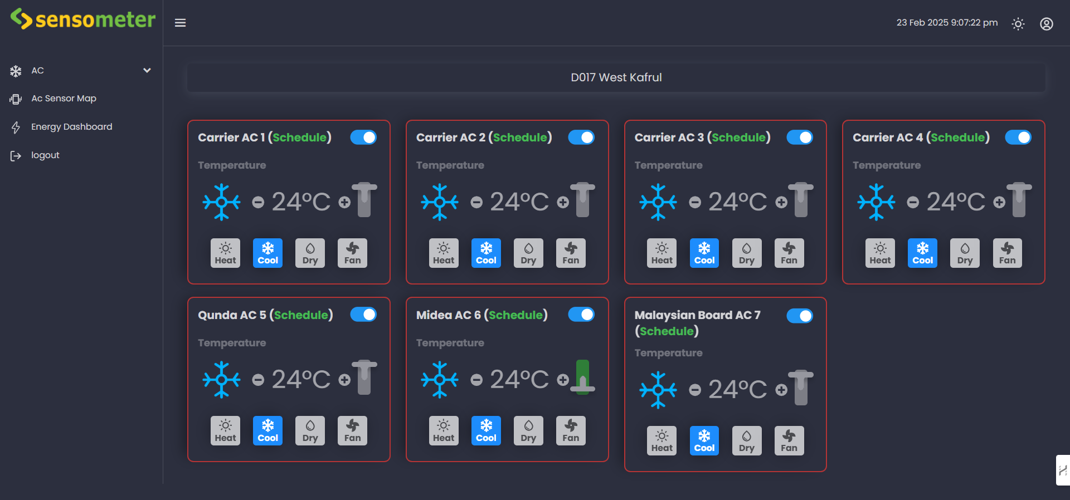Decrease Carrier AC 1 temperature

[x=258, y=202]
